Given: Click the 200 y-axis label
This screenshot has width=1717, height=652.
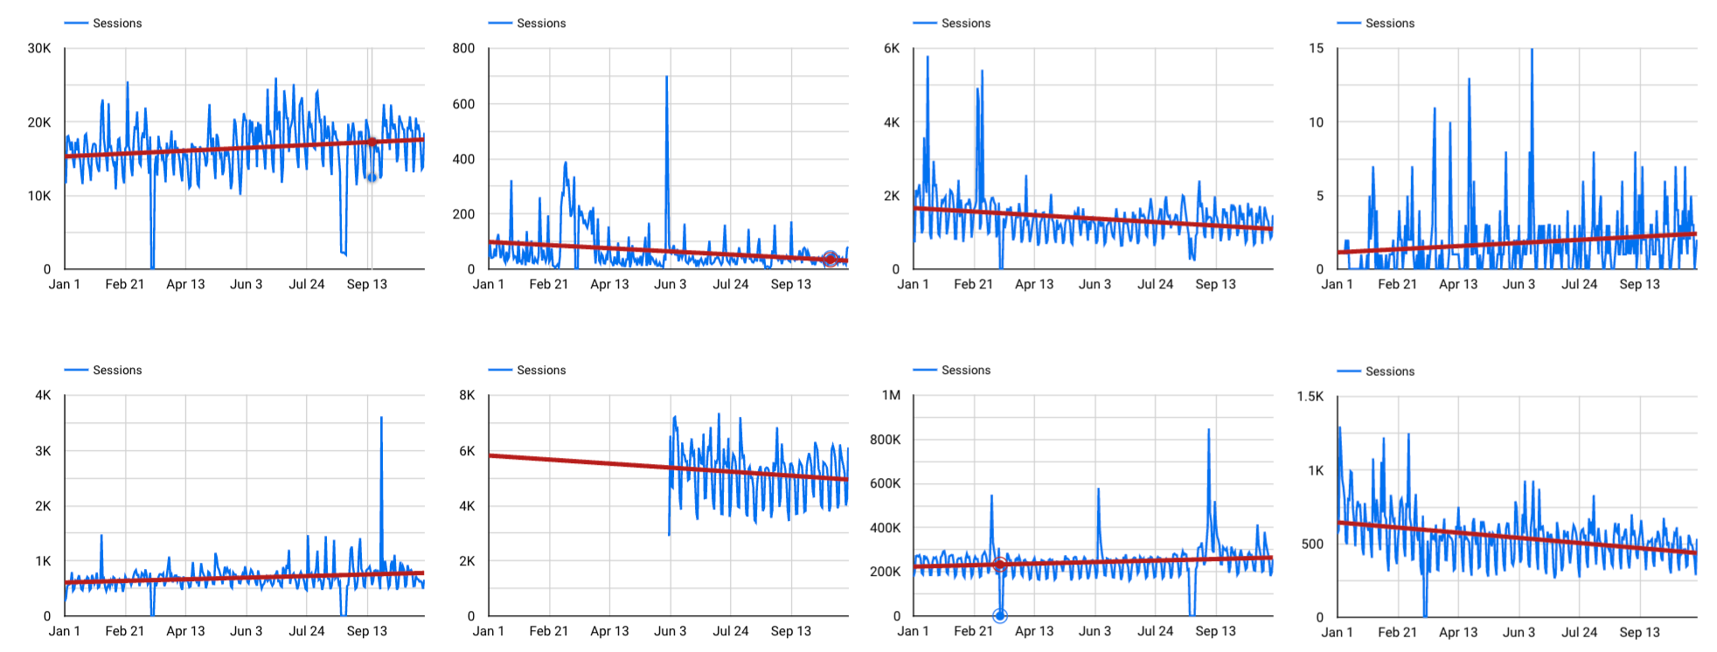Looking at the screenshot, I should coord(464,214).
